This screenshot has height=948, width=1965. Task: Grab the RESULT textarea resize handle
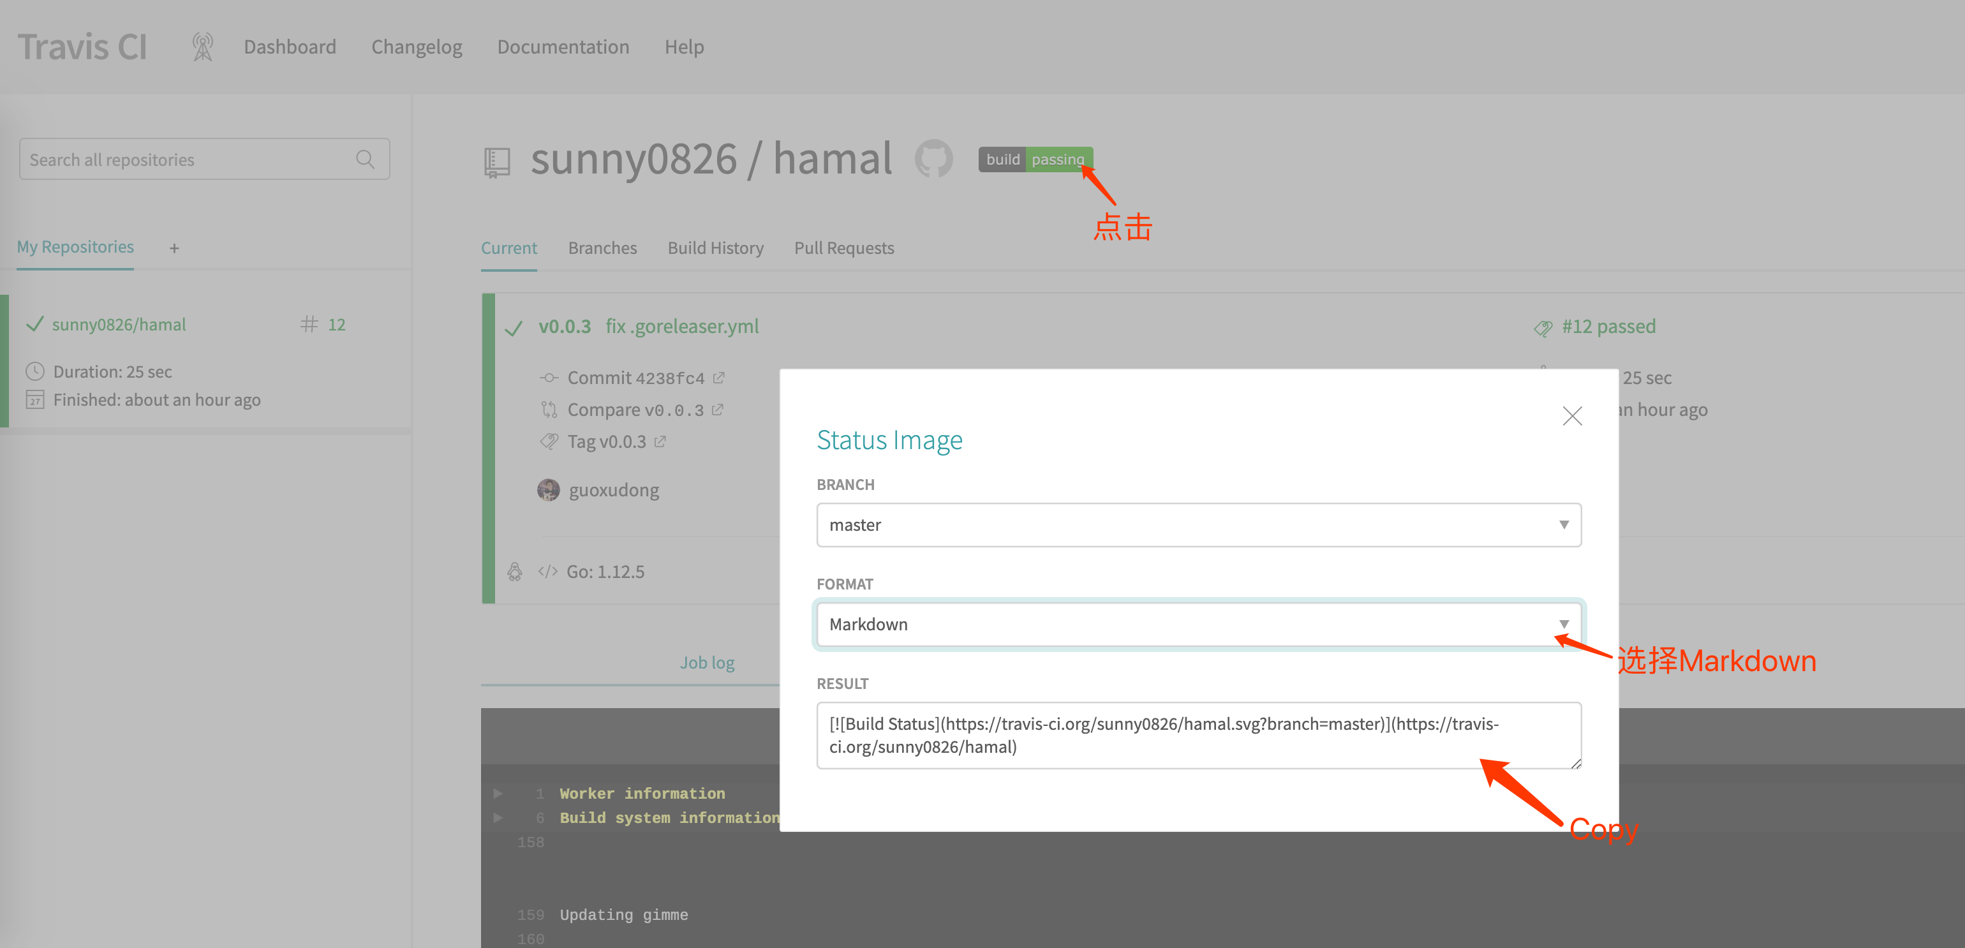coord(1575,762)
